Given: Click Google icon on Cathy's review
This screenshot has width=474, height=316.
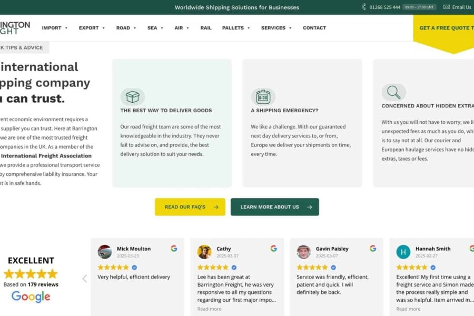Looking at the screenshot, I should 274,249.
